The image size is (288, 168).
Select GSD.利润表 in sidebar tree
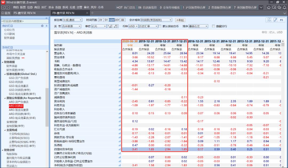(x=16, y=82)
